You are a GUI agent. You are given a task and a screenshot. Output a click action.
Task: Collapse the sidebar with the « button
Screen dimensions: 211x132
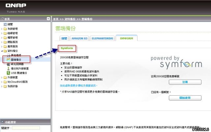[x=48, y=19]
